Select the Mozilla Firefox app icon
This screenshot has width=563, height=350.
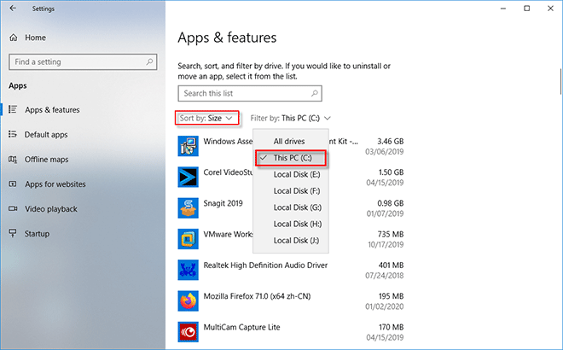[x=189, y=300]
